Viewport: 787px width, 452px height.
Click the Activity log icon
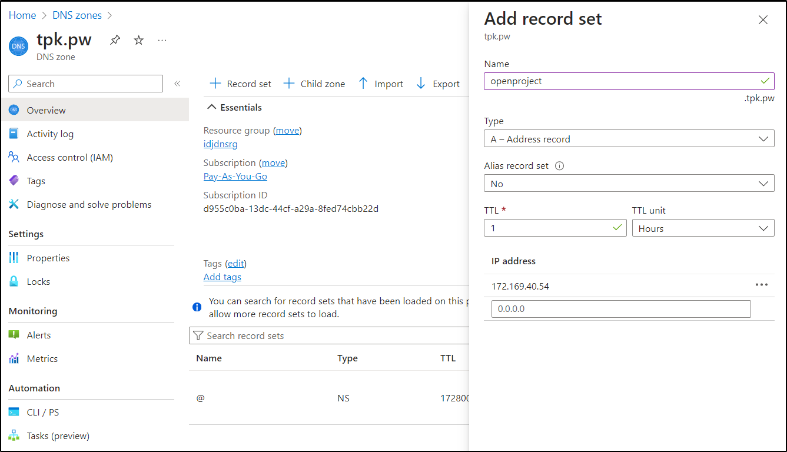[14, 134]
